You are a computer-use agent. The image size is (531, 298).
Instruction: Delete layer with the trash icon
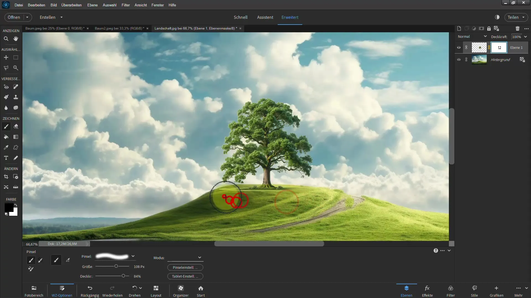[517, 28]
